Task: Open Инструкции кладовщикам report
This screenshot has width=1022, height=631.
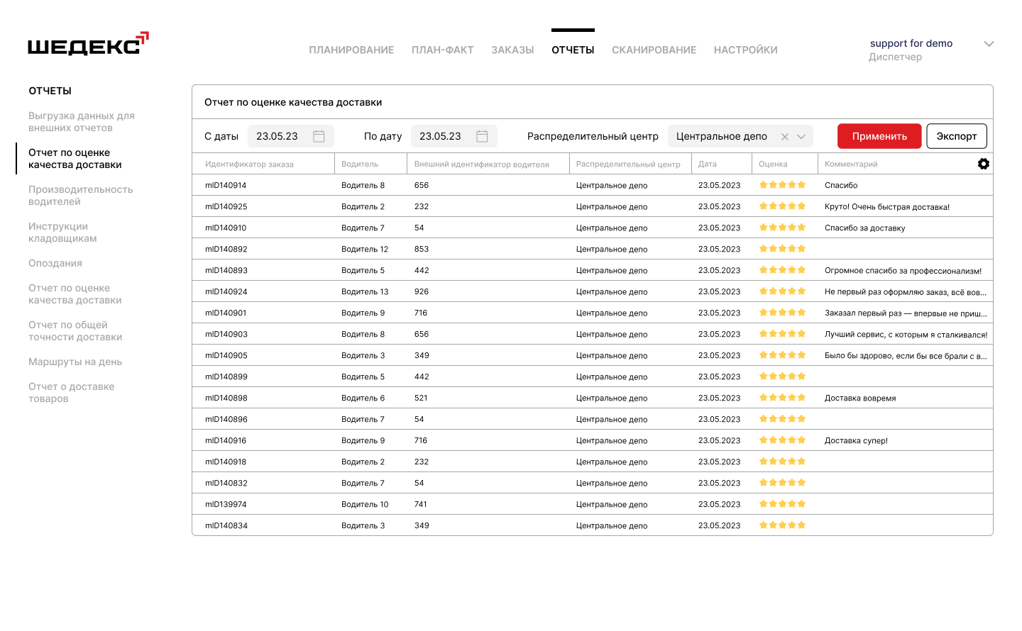Action: point(62,233)
